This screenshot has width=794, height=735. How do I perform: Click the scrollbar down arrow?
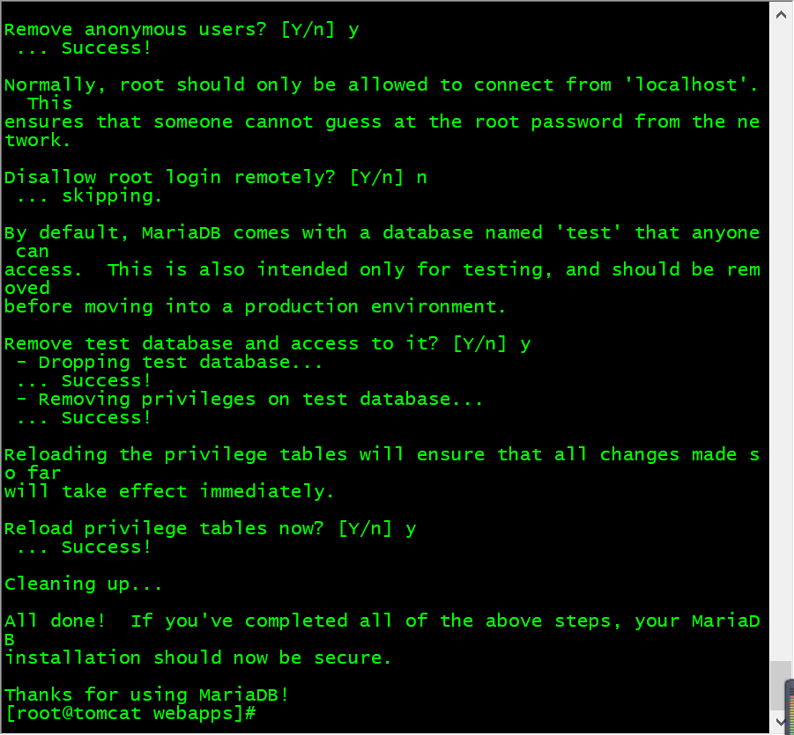[781, 721]
